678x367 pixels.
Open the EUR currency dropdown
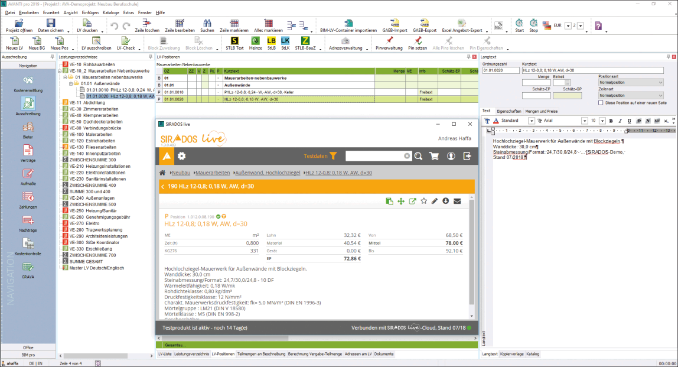click(568, 26)
